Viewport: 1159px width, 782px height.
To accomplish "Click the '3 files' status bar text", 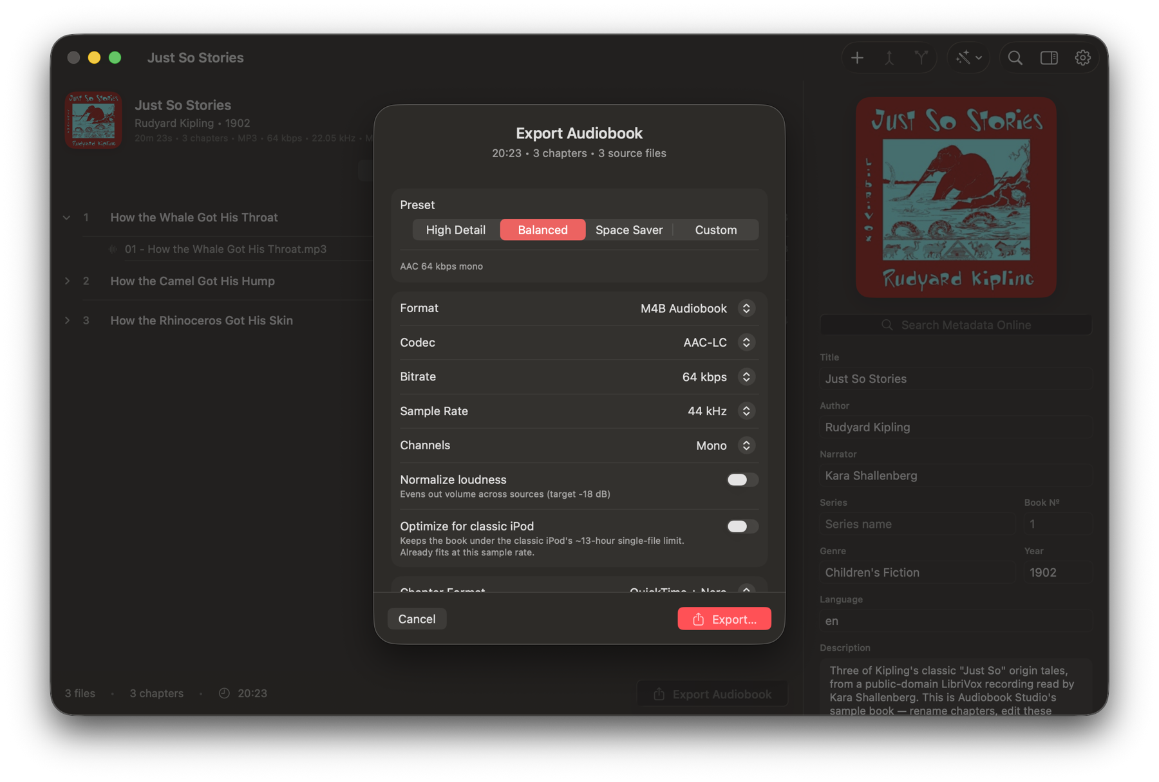I will 80,693.
